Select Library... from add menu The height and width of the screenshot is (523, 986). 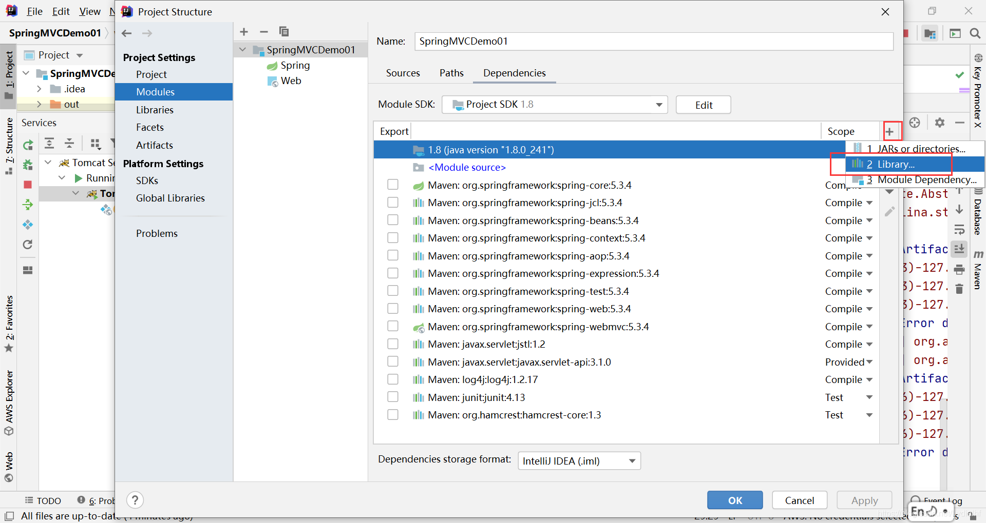[x=915, y=164]
